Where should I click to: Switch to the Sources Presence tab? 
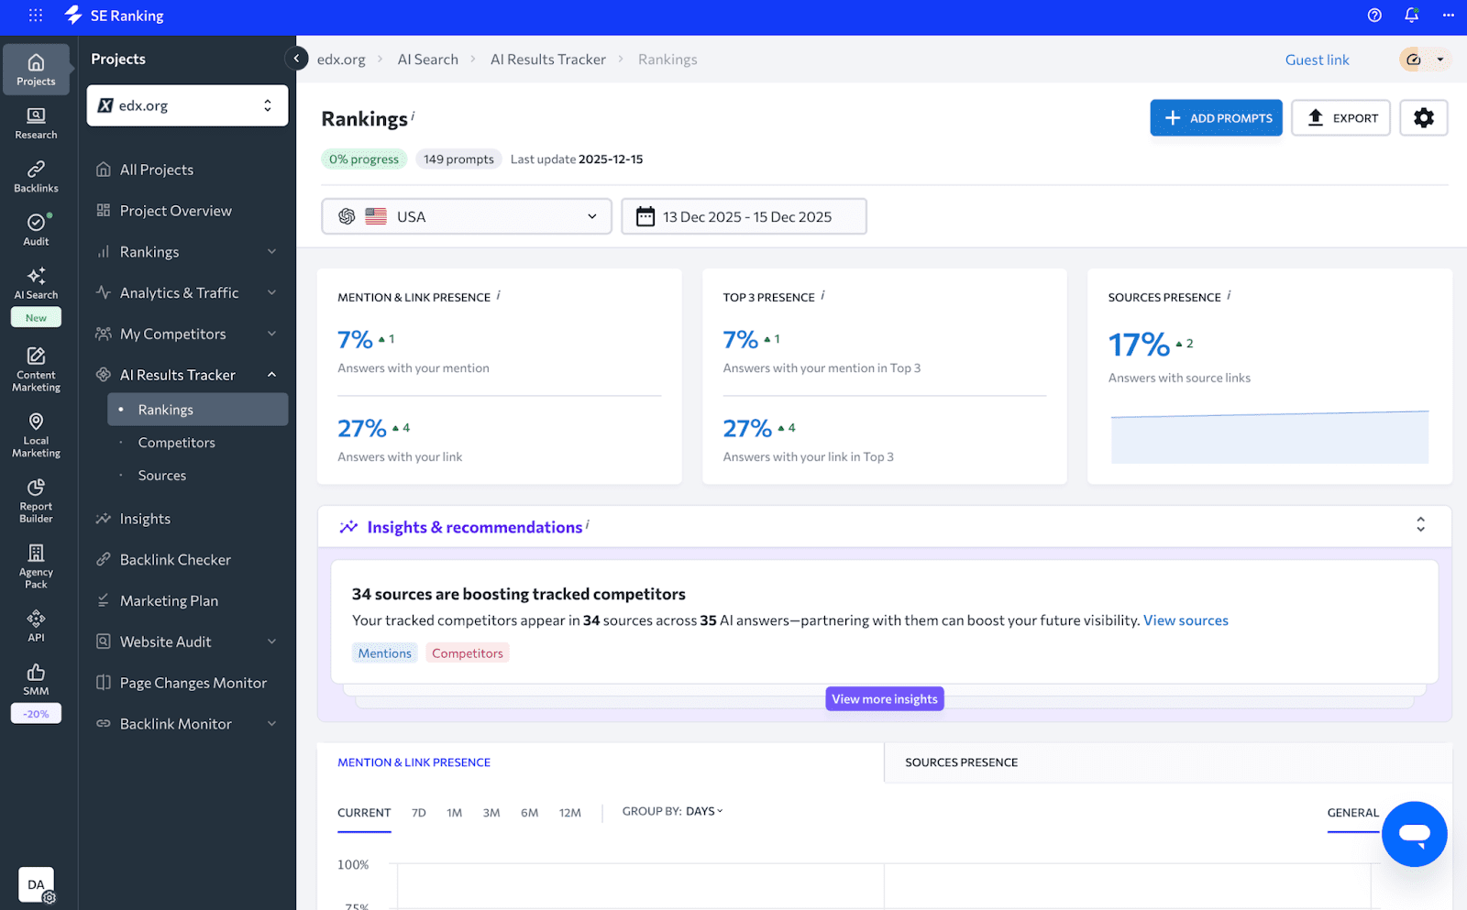point(961,762)
